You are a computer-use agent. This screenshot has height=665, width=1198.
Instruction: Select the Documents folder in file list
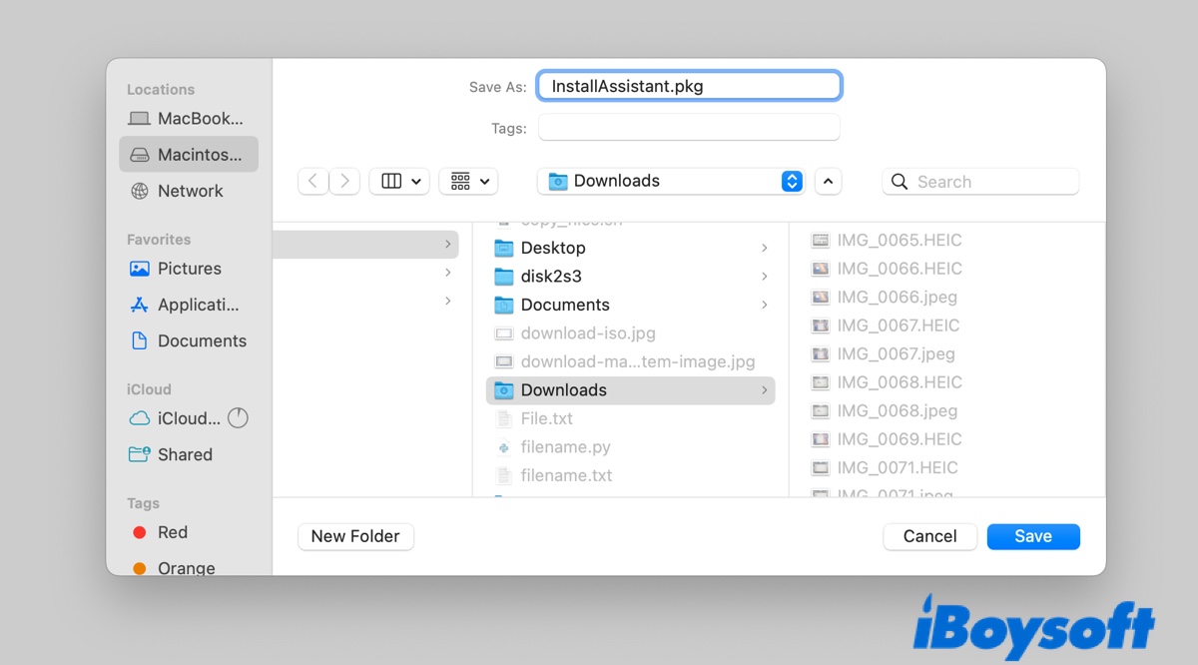[630, 305]
